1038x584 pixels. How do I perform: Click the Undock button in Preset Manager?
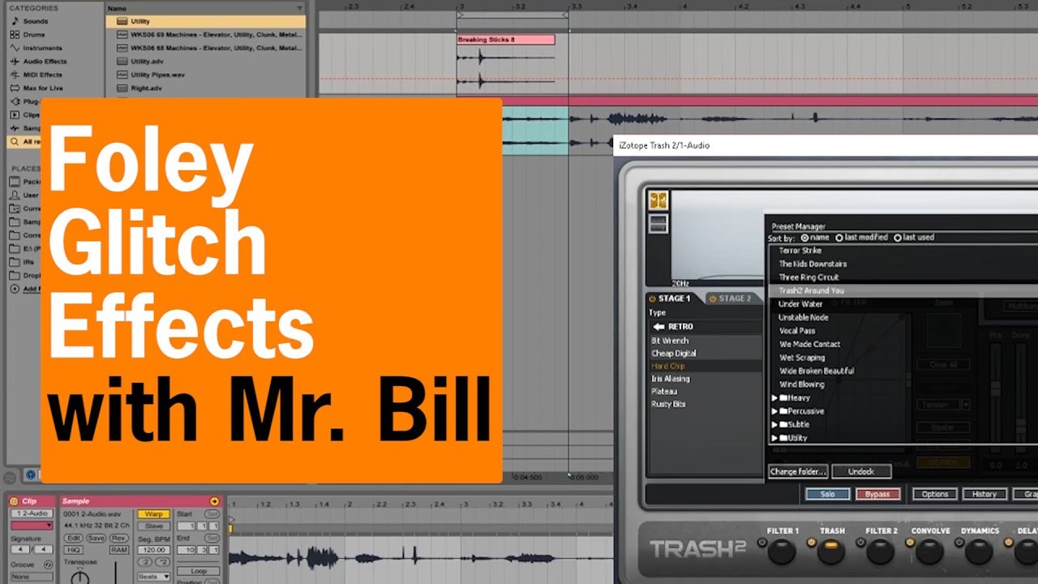pyautogui.click(x=861, y=471)
